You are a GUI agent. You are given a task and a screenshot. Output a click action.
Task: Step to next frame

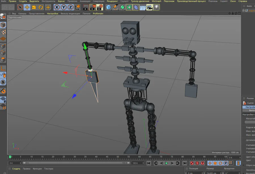(x=172, y=163)
